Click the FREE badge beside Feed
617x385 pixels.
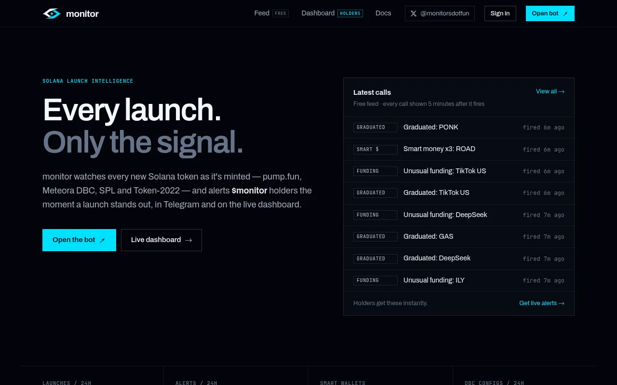(281, 13)
